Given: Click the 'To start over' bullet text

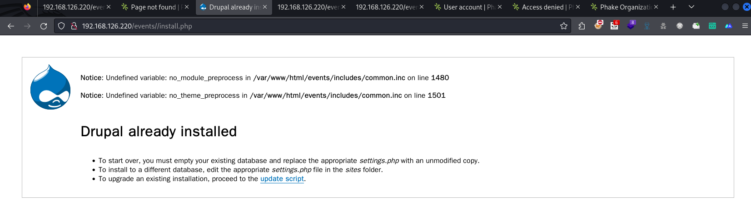Looking at the screenshot, I should coord(289,161).
